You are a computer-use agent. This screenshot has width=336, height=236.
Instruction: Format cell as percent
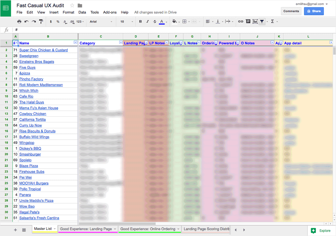click(x=58, y=22)
